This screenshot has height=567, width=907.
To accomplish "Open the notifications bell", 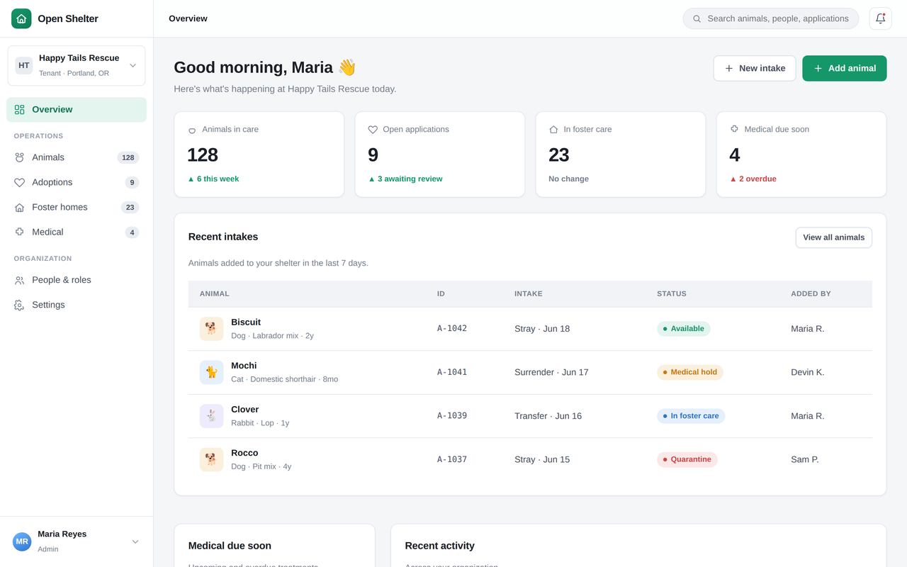I will (x=880, y=18).
